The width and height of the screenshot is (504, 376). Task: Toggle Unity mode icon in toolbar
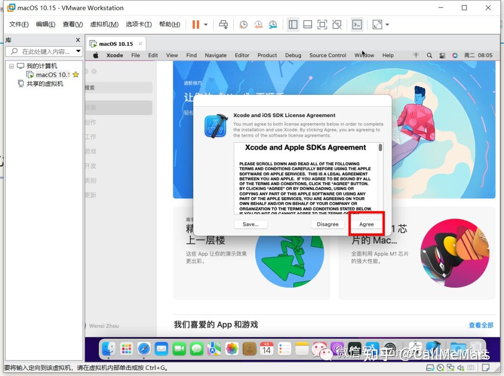[x=337, y=24]
